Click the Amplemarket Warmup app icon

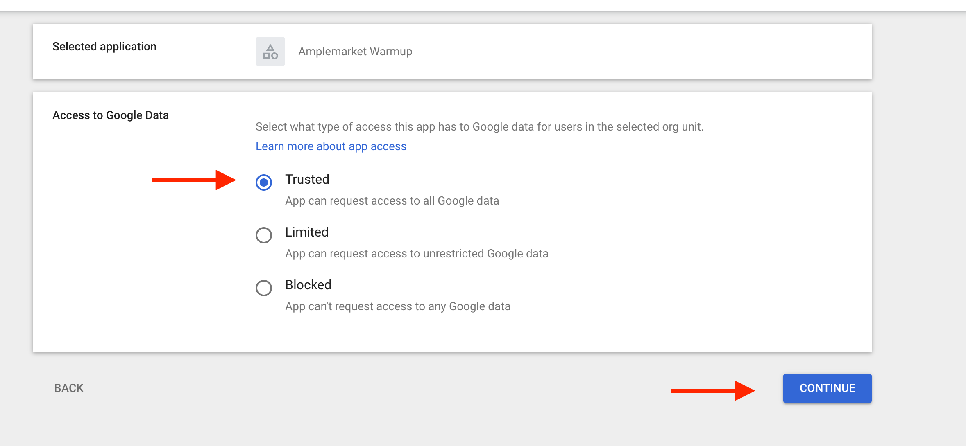[270, 52]
